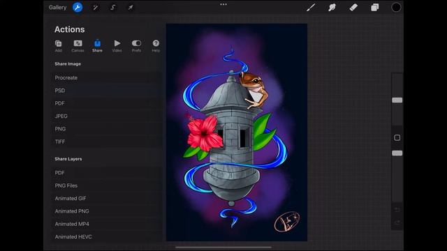Image resolution: width=447 pixels, height=251 pixels.
Task: Adjust the brush size slider handle
Action: coord(397,100)
